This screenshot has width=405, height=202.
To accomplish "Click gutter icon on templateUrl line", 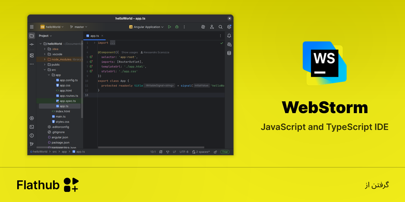I will pyautogui.click(x=91, y=67).
